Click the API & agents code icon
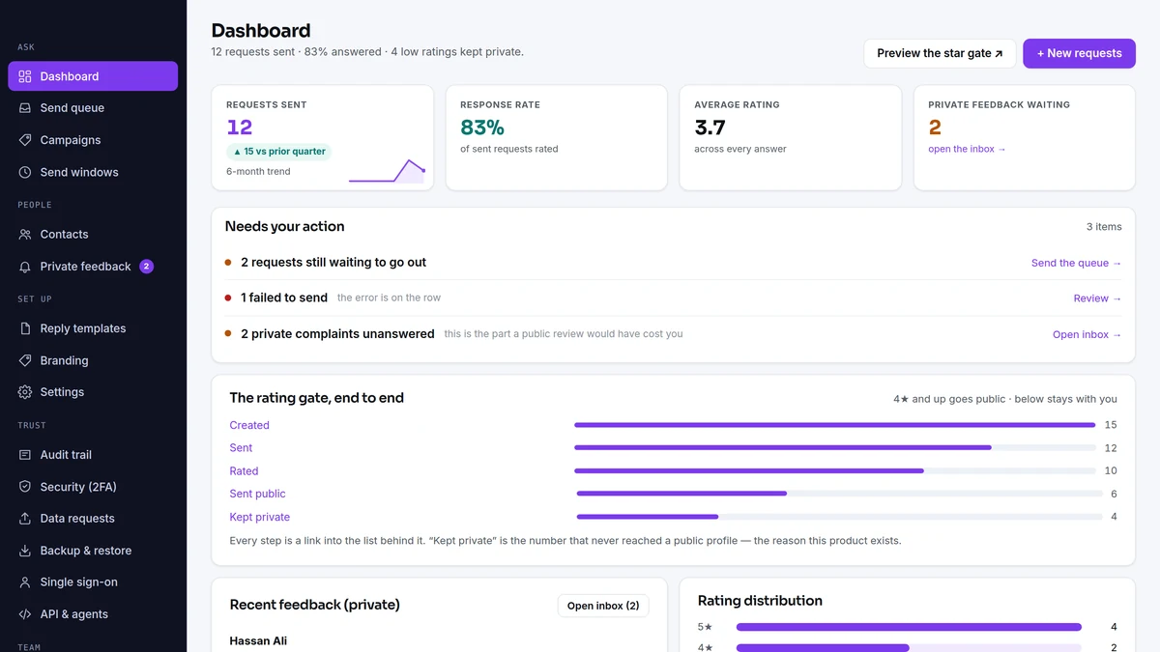 (x=25, y=614)
